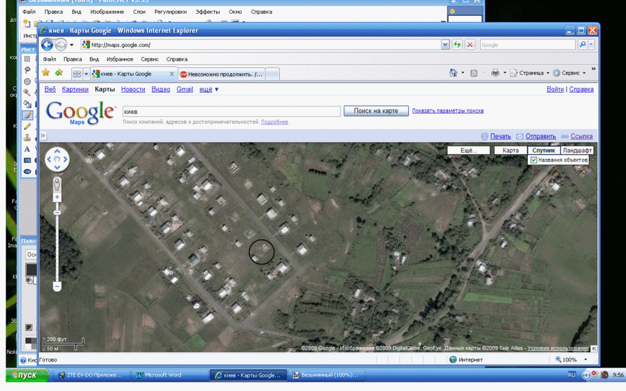Click the 'Показать параметры поиска' link
This screenshot has height=391, width=626.
tap(448, 111)
